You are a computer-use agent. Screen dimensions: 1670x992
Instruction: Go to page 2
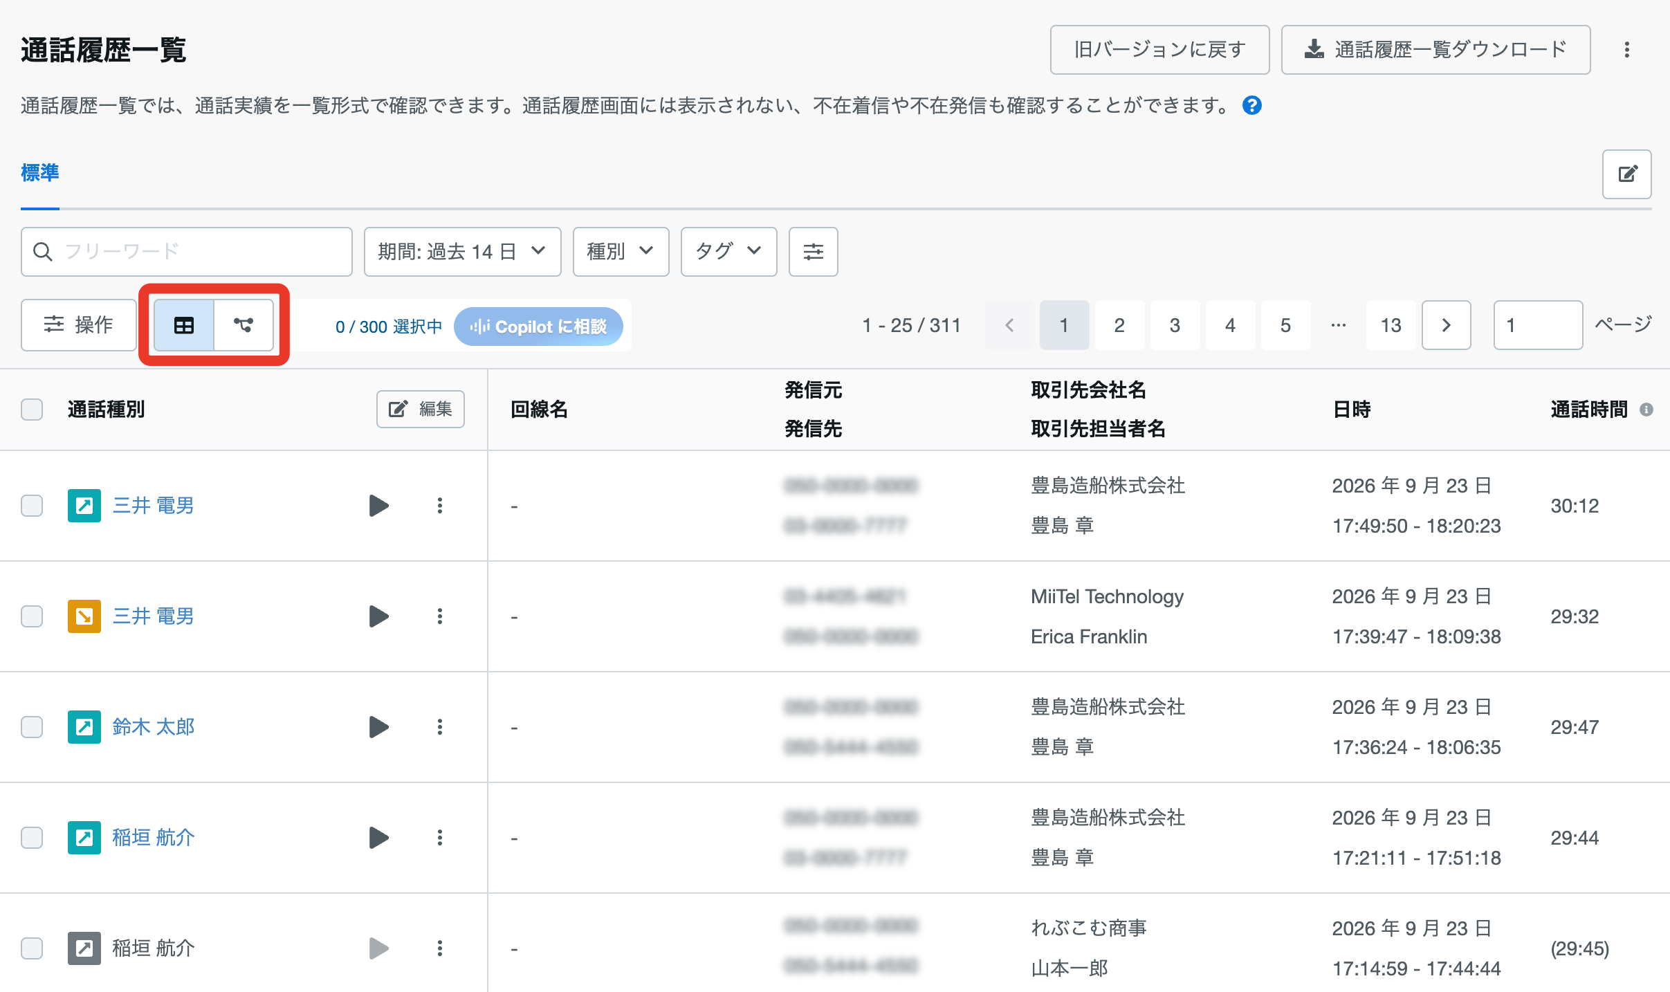tap(1119, 325)
